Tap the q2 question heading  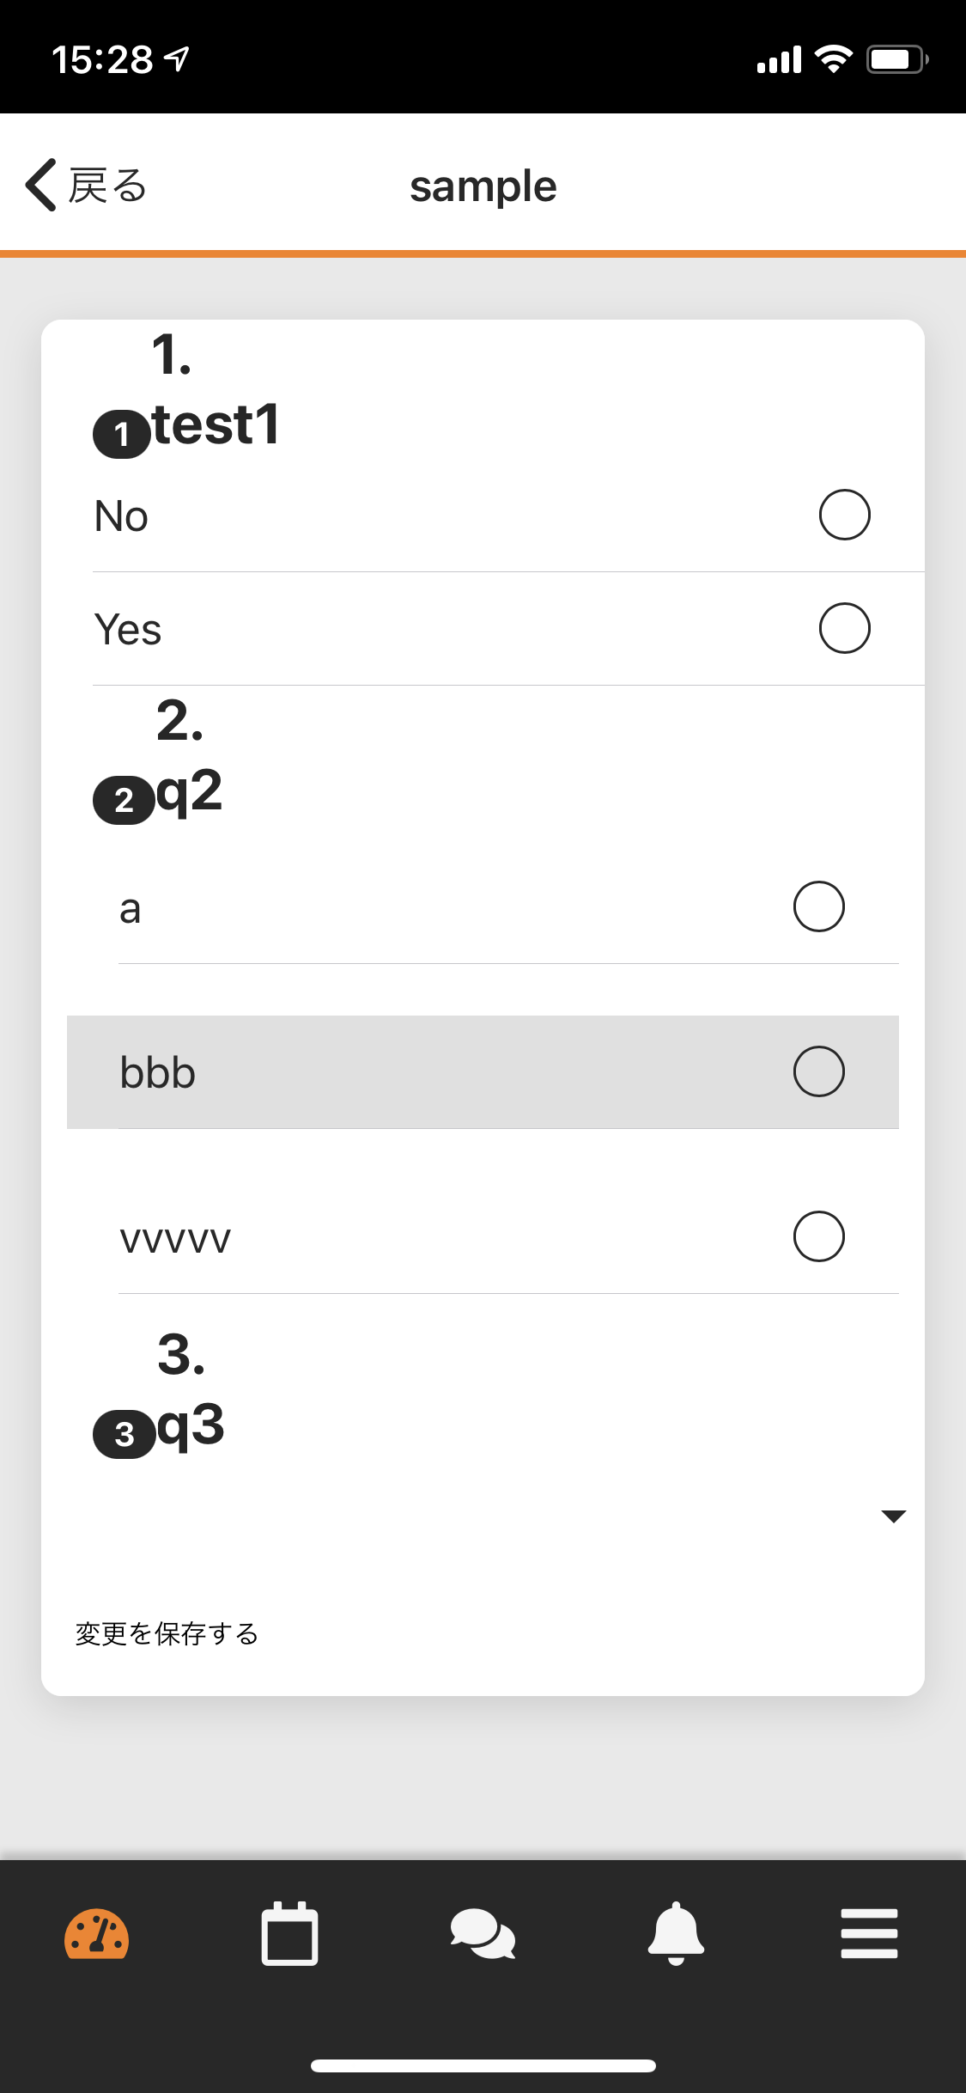pyautogui.click(x=190, y=791)
